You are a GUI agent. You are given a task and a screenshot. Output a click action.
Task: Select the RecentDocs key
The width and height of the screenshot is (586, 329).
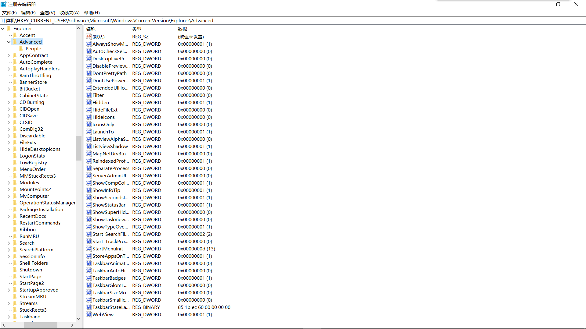pos(33,216)
